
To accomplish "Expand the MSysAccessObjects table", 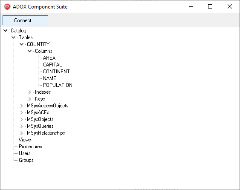I will point(22,106).
